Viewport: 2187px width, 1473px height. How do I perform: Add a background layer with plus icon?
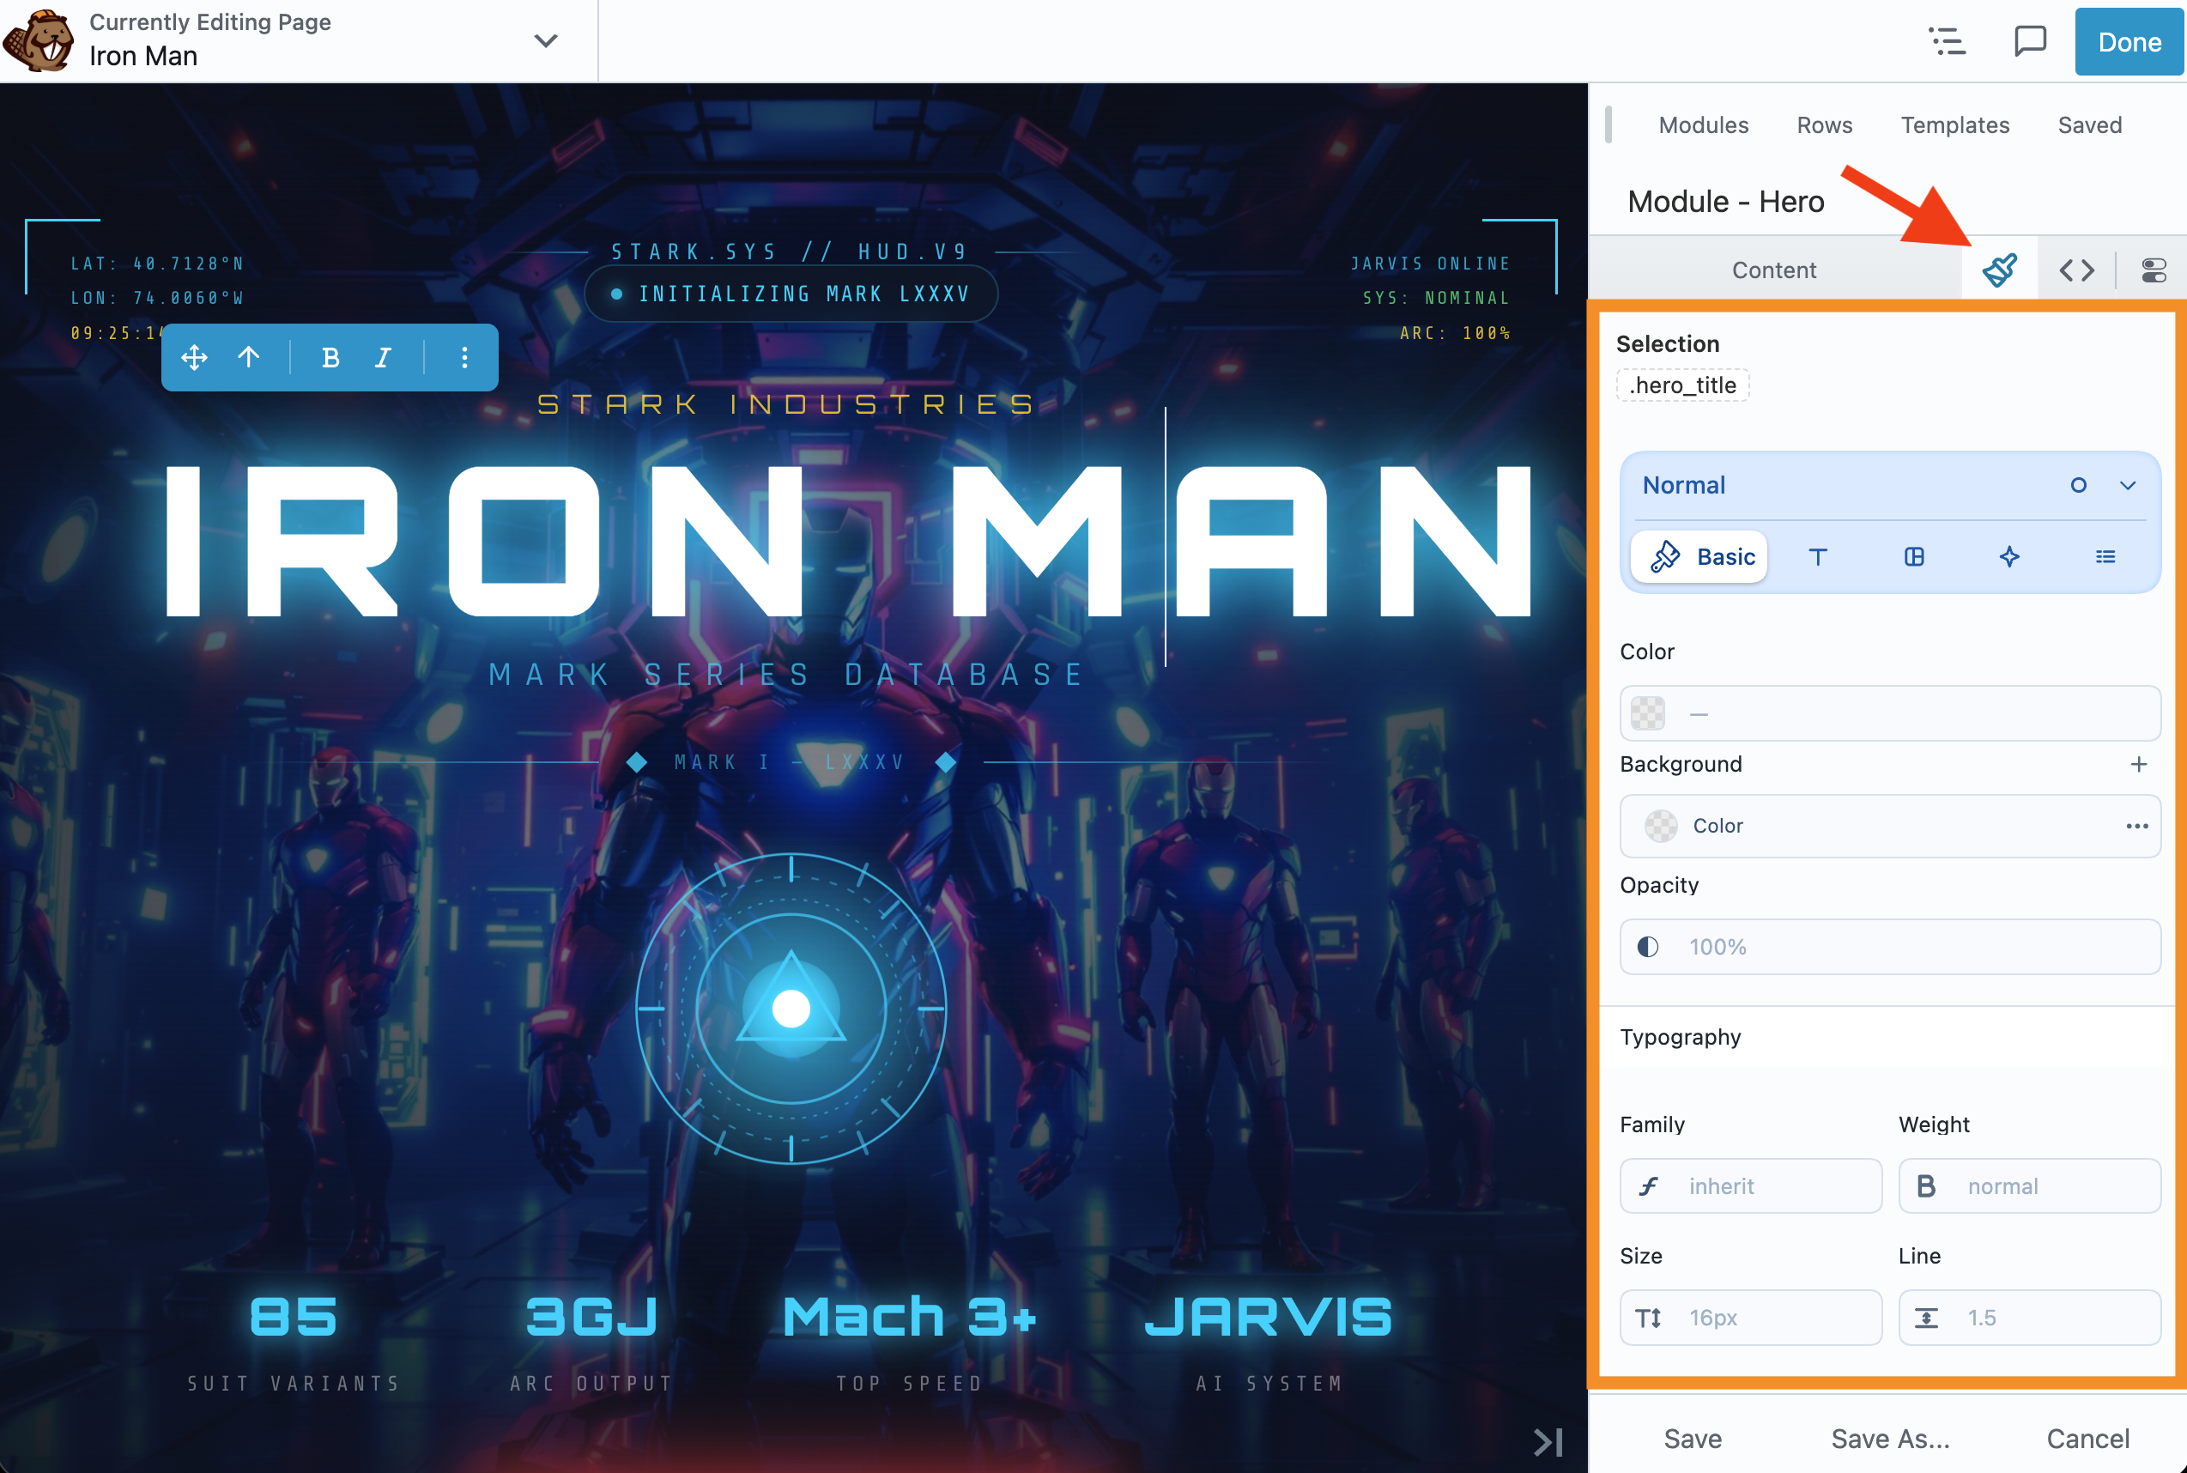coord(2138,764)
